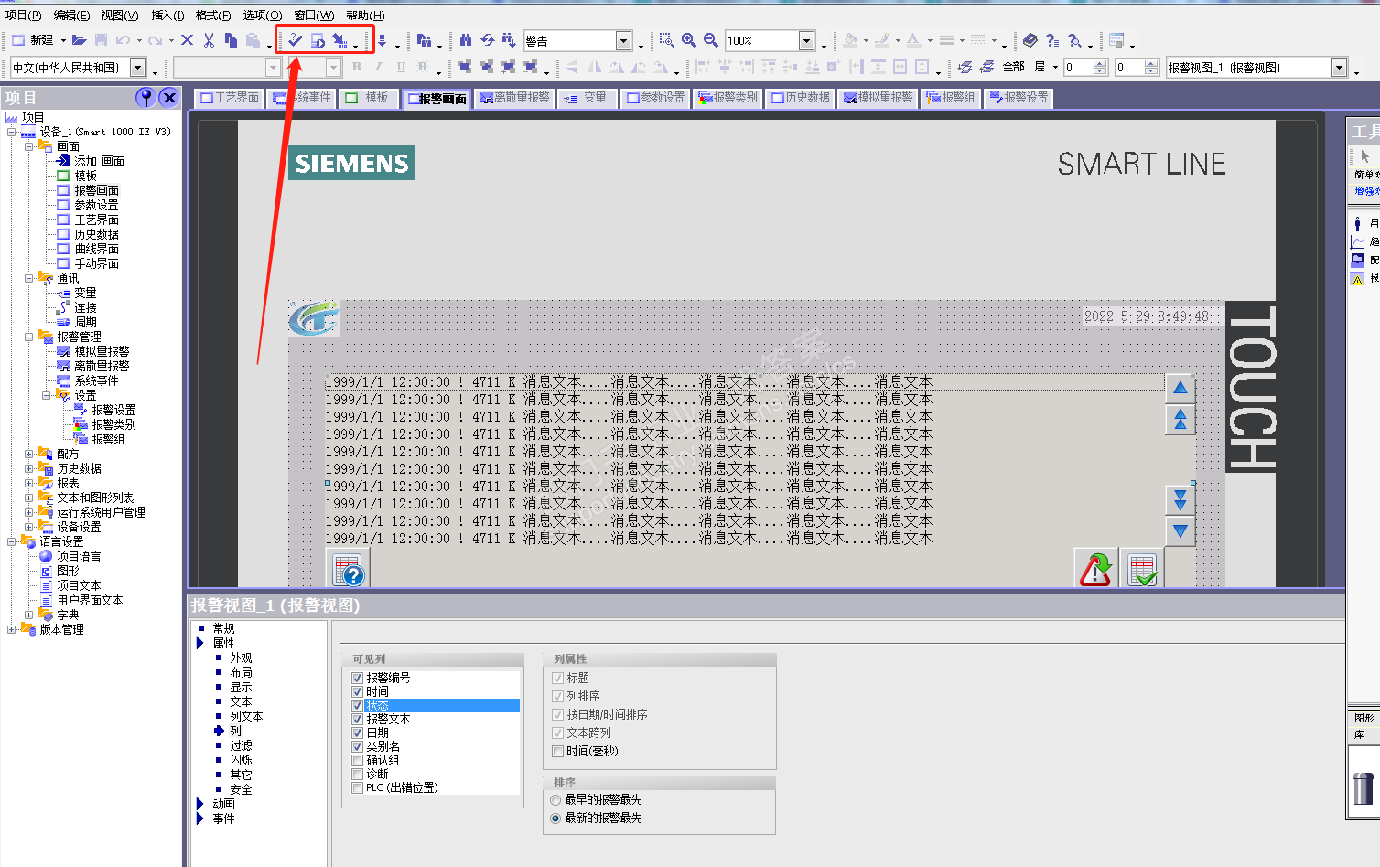Click the alarm loop warning triangle button
Image resolution: width=1380 pixels, height=867 pixels.
click(x=1095, y=569)
